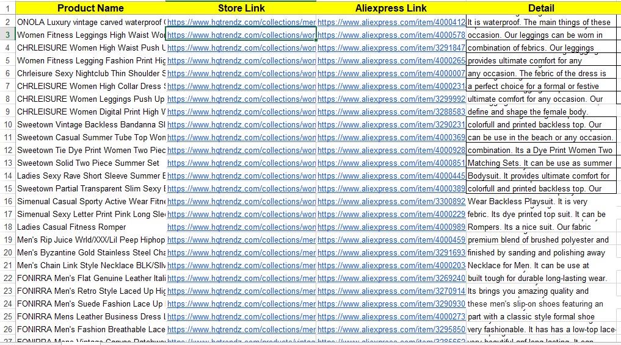This screenshot has width=621, height=345.
Task: Select cell 'FONIRRA Men's Retro Style Laced Up'
Action: pyautogui.click(x=91, y=291)
